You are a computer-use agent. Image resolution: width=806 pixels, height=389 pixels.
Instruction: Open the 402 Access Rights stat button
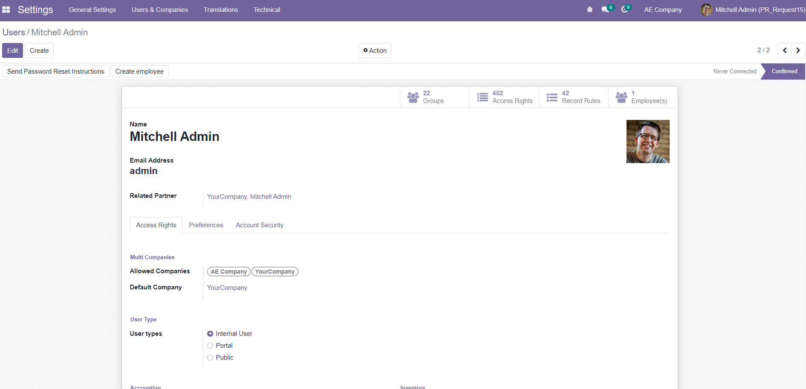504,97
